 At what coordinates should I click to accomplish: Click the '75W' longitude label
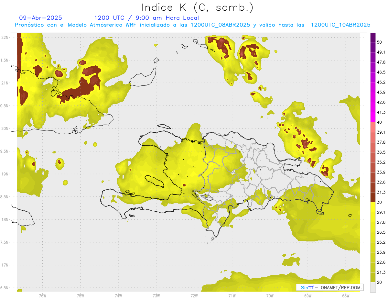(x=81, y=295)
